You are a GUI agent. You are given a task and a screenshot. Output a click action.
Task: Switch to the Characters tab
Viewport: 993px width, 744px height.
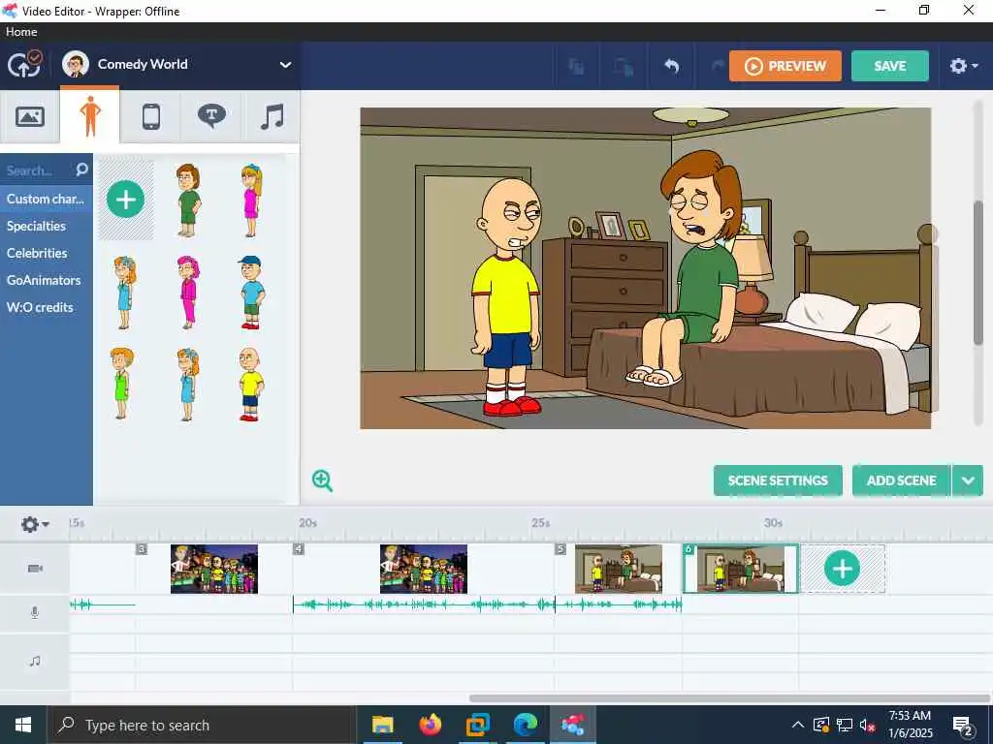coord(90,116)
